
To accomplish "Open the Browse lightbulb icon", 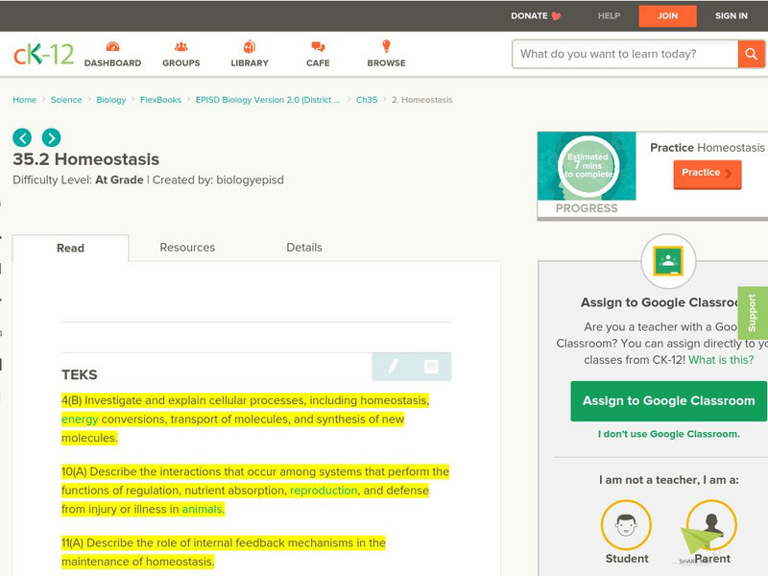I will tap(387, 46).
